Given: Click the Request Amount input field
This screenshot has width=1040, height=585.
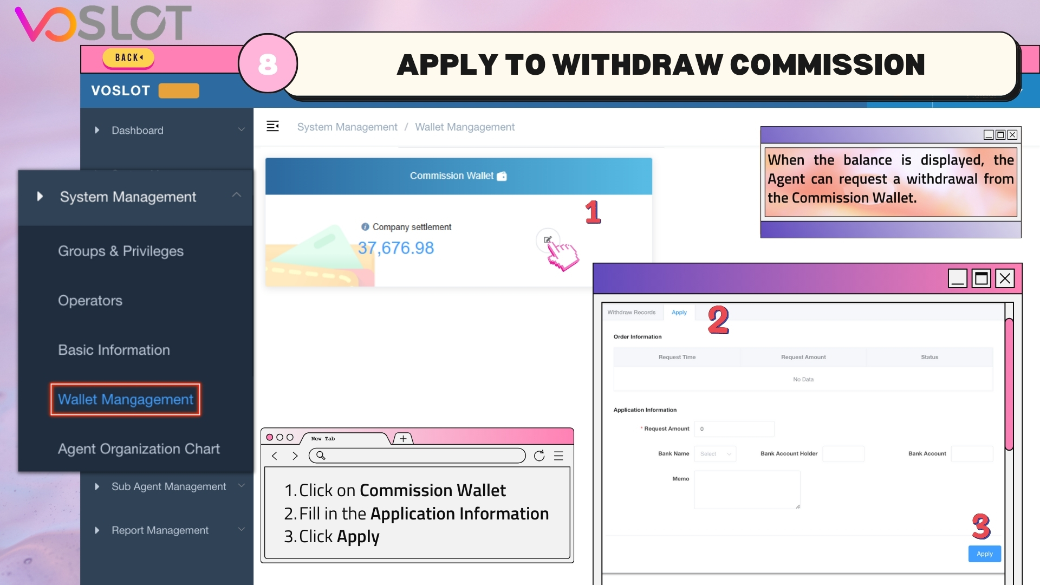Looking at the screenshot, I should point(734,428).
